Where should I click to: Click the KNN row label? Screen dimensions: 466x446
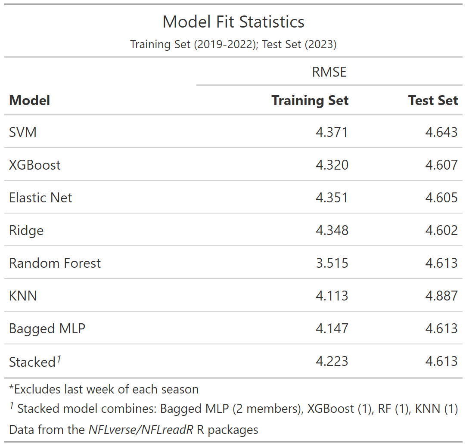[23, 296]
